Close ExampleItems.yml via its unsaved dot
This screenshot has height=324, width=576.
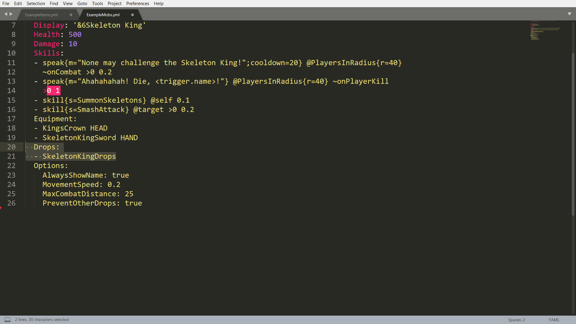(71, 15)
